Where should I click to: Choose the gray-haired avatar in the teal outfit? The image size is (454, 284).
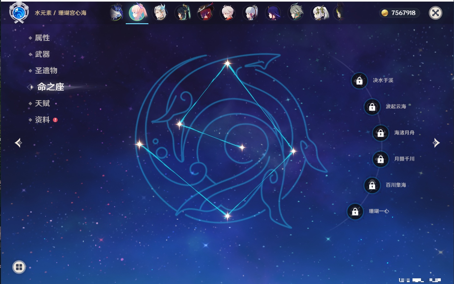296,13
